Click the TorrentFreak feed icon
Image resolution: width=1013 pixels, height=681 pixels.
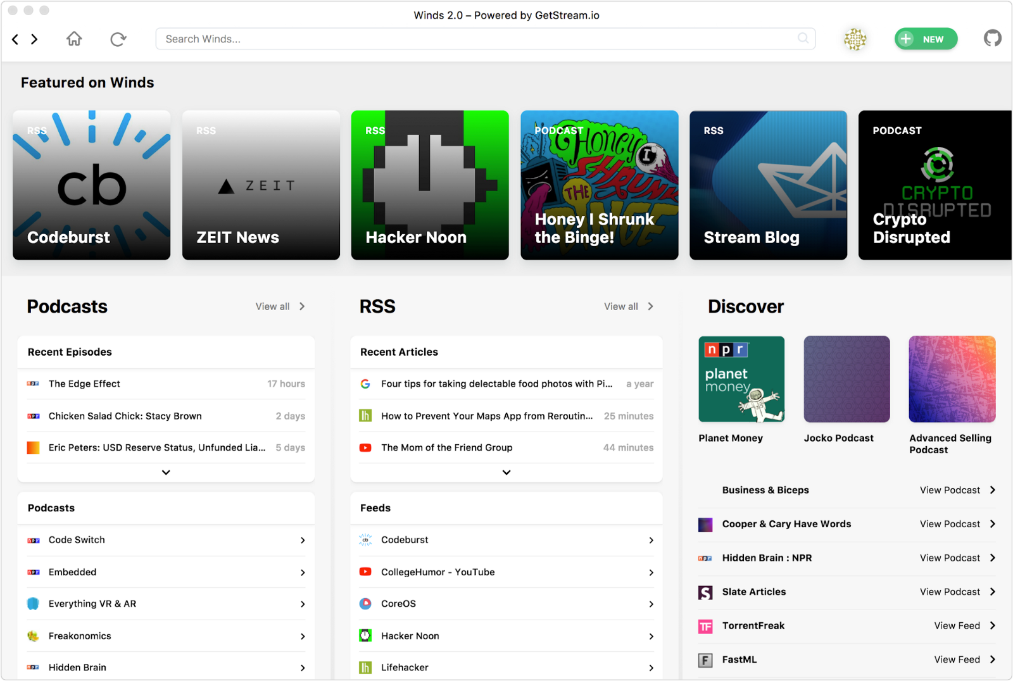[x=705, y=626]
